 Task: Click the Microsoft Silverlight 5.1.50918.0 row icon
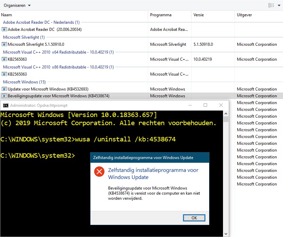(x=4, y=44)
